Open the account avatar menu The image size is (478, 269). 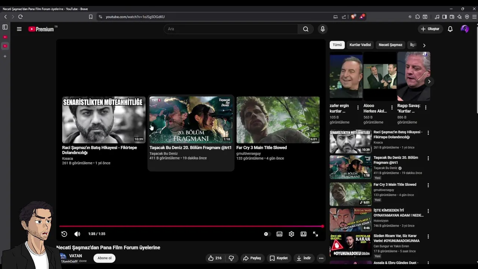tap(465, 29)
